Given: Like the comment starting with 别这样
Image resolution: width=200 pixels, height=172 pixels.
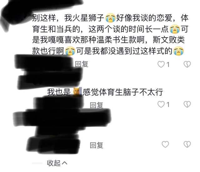Looking at the screenshot, I should (x=161, y=64).
